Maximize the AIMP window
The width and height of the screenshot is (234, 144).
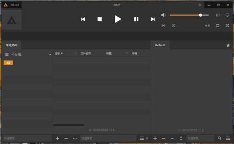click(218, 5)
